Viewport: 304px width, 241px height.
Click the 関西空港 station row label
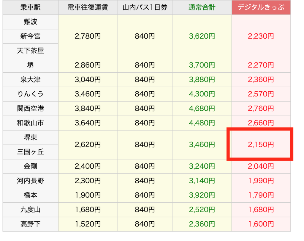[x=30, y=109]
